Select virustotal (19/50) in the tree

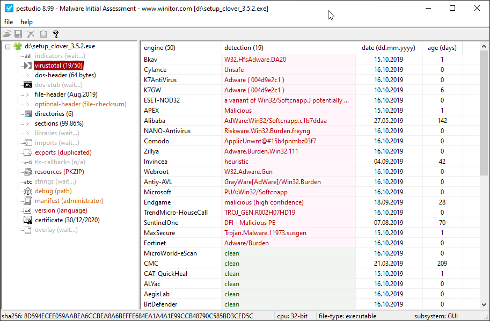[58, 65]
